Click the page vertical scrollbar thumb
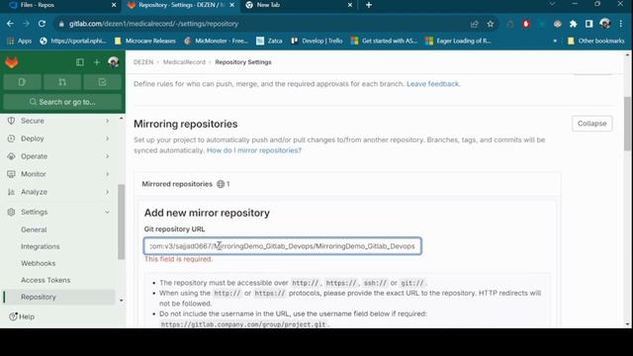The width and height of the screenshot is (633, 356). 627,124
